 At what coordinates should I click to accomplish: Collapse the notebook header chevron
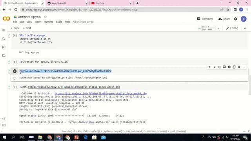pos(245,28)
